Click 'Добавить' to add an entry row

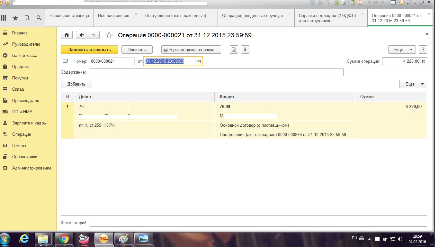coord(76,84)
